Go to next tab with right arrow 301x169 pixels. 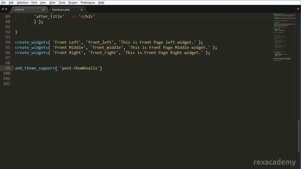coord(6,9)
